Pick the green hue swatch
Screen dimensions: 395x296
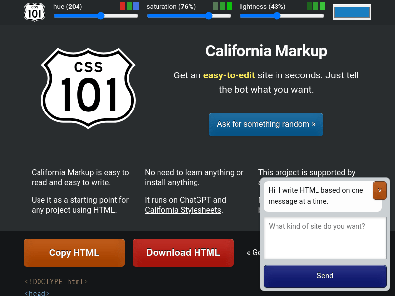tap(129, 6)
